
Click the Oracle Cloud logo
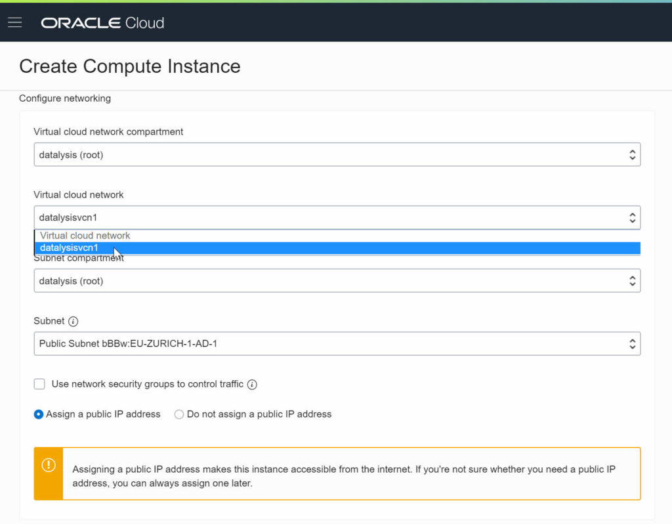click(102, 23)
